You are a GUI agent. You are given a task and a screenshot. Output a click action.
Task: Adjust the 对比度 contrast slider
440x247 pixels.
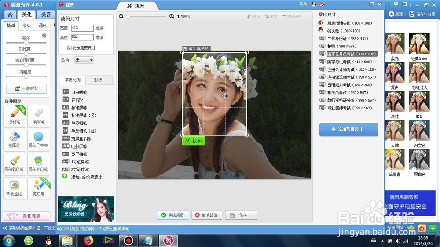point(26,54)
